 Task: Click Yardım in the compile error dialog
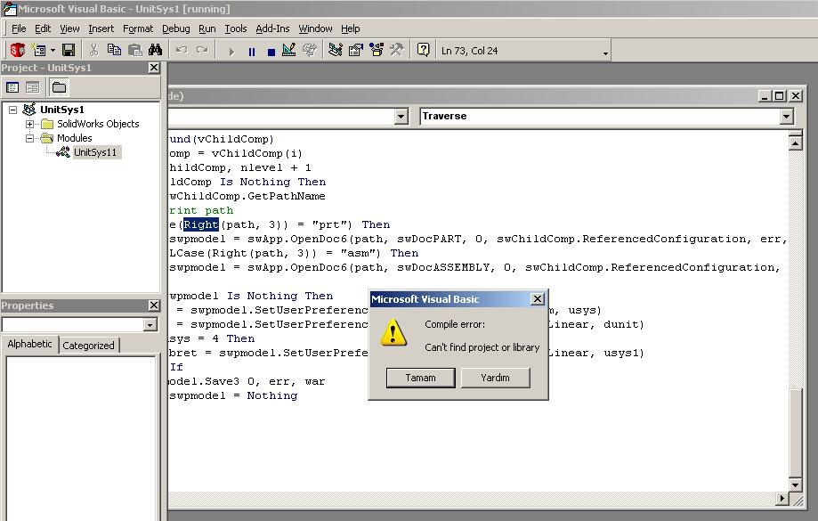click(x=495, y=378)
